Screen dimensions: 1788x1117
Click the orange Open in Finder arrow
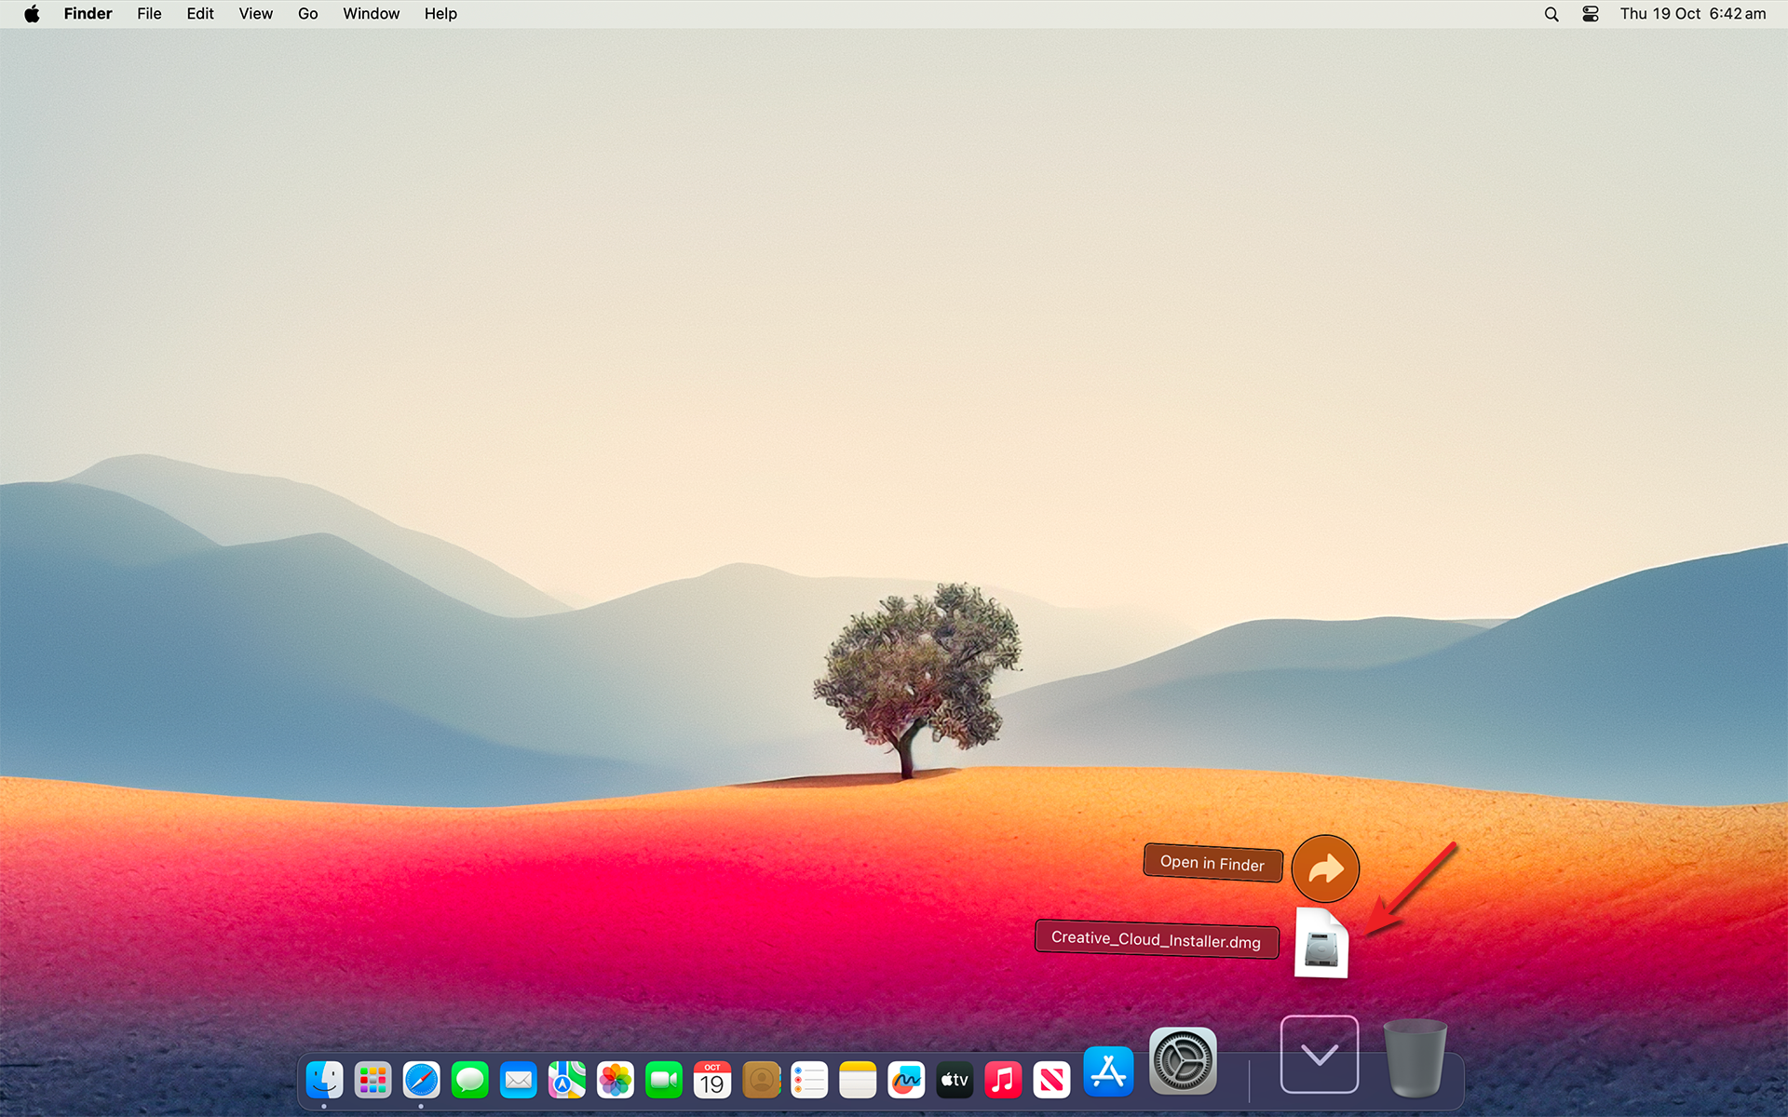(x=1325, y=868)
